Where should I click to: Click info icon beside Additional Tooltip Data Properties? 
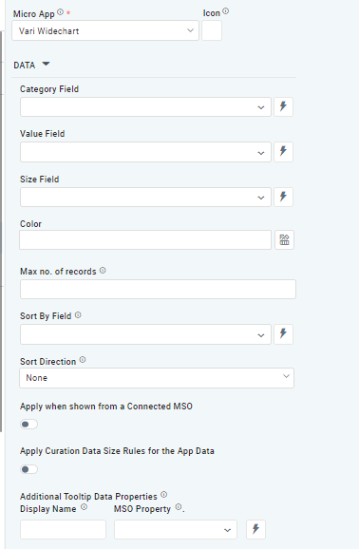click(164, 495)
